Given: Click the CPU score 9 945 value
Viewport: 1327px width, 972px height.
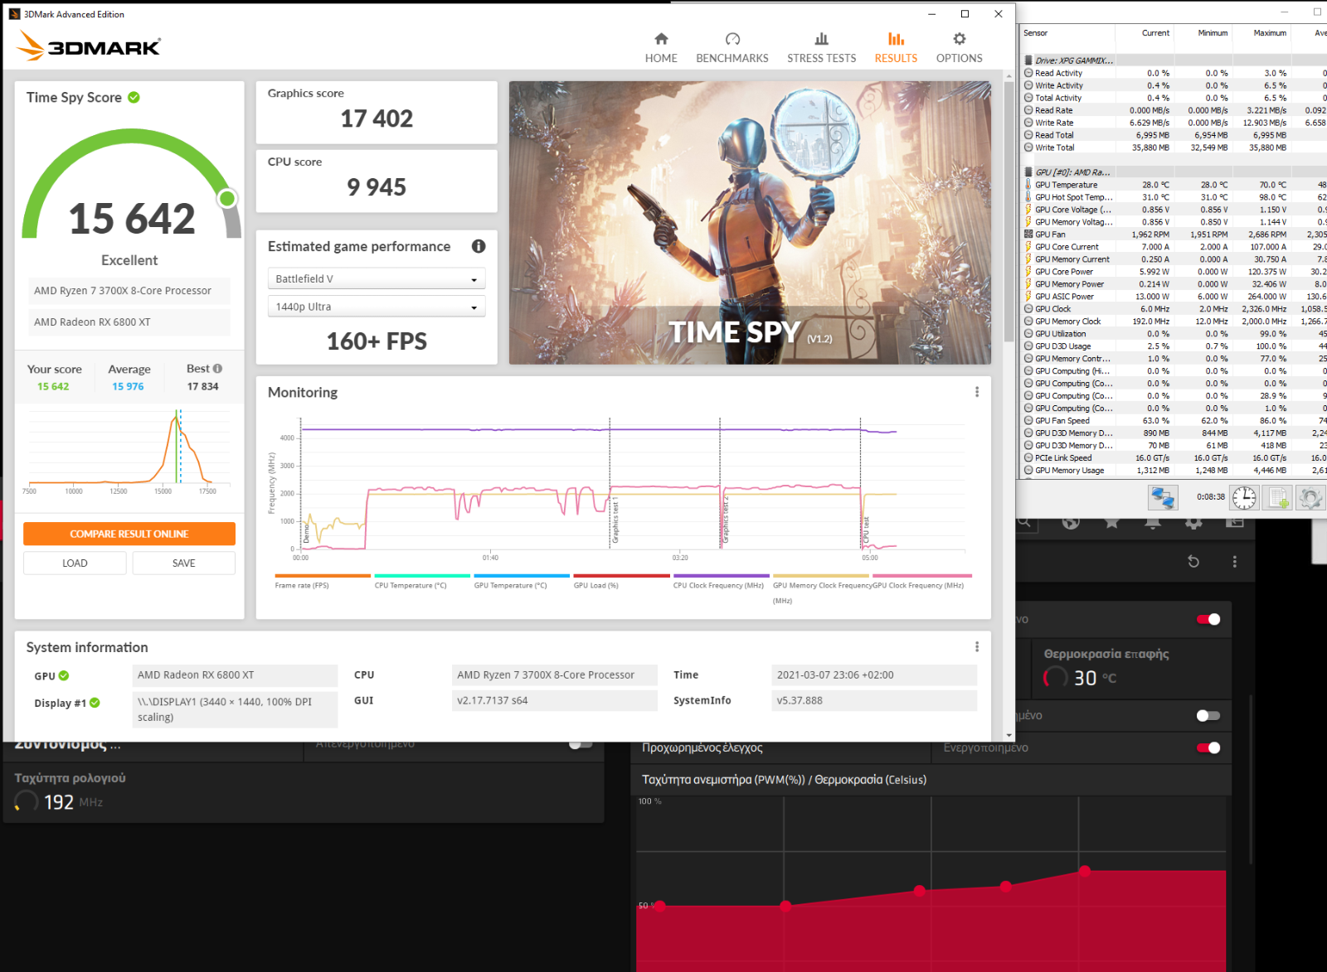Looking at the screenshot, I should tap(377, 187).
